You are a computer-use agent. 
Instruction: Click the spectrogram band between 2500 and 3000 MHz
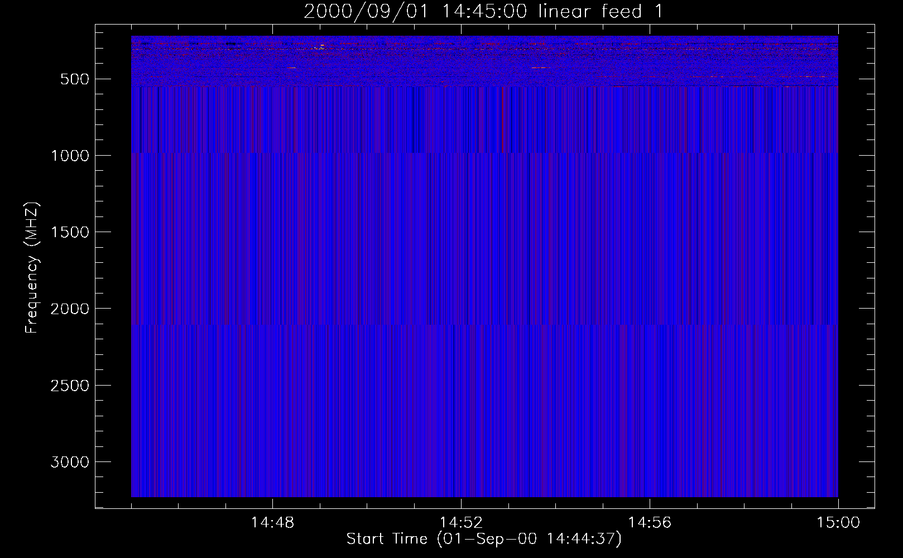click(x=484, y=424)
